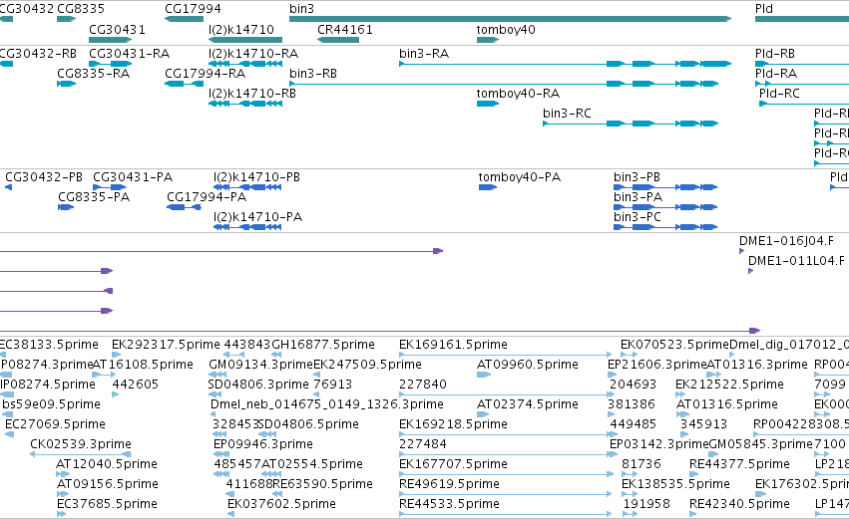Viewport: 849px width, 519px height.
Task: Click the RE42340.5prime EST
Action: tap(695, 515)
